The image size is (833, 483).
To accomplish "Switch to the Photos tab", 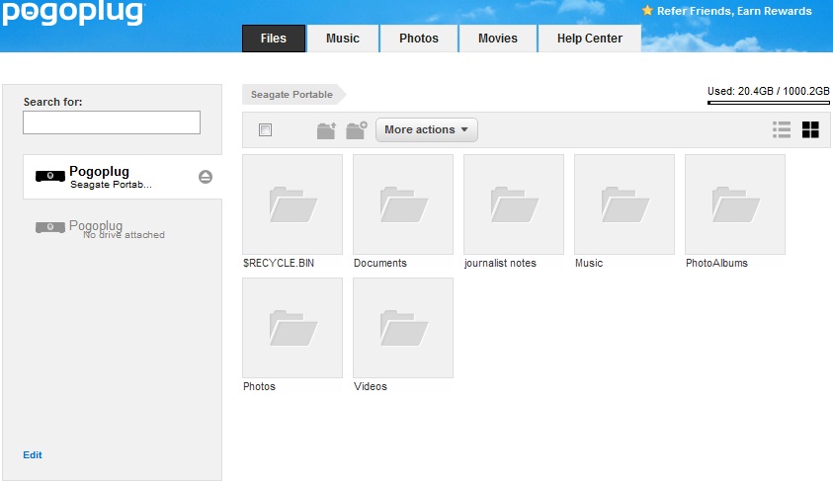I will pos(419,39).
